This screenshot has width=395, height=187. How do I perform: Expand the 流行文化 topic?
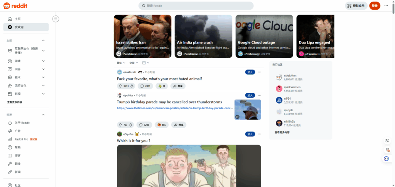pyautogui.click(x=43, y=85)
